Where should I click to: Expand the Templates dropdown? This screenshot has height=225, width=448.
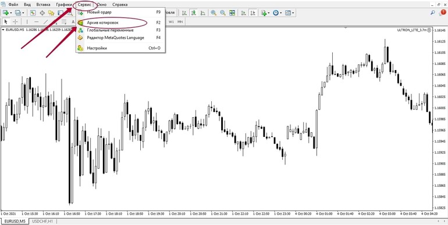pyautogui.click(x=293, y=13)
